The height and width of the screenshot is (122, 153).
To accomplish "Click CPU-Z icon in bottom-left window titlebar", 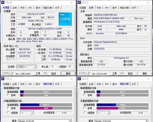I will [3, 79].
